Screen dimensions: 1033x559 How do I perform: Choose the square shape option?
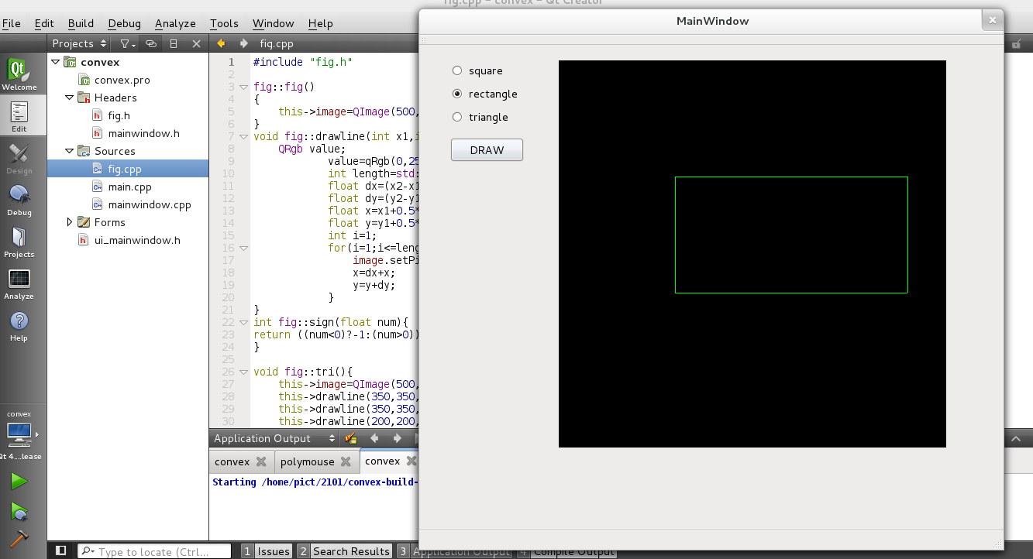coord(456,70)
